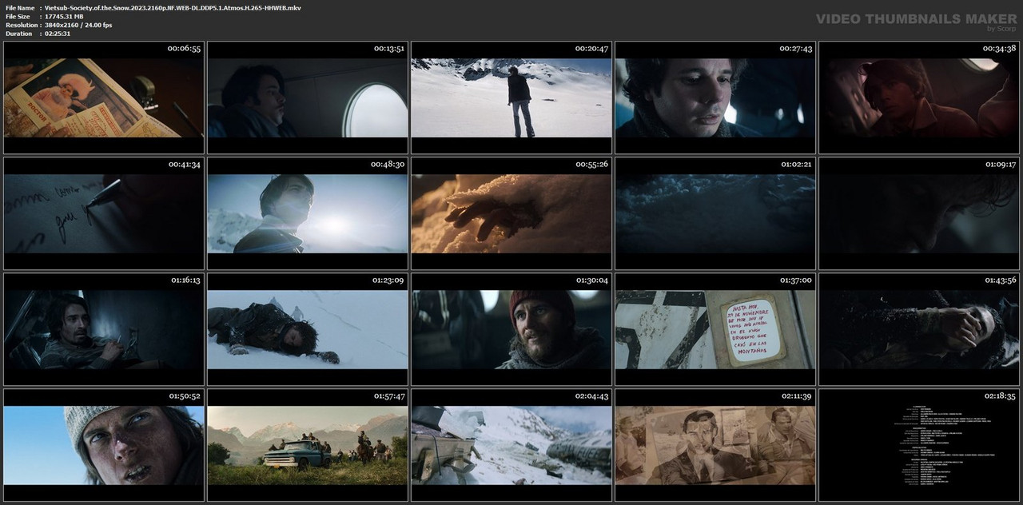Viewport: 1023px width, 505px height.
Task: Open the snow field frame at 00:20:47
Action: [x=511, y=97]
